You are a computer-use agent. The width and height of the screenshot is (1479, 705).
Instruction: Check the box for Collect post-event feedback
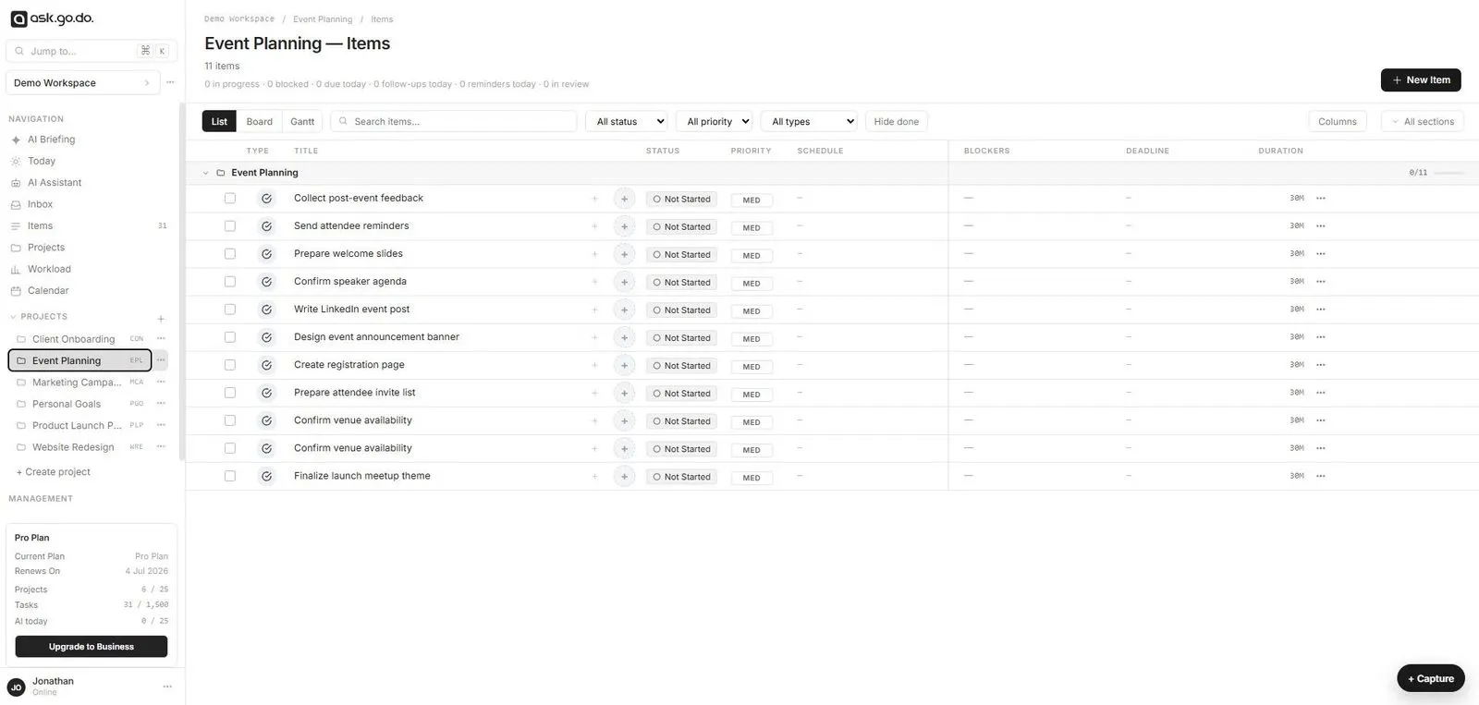(230, 199)
